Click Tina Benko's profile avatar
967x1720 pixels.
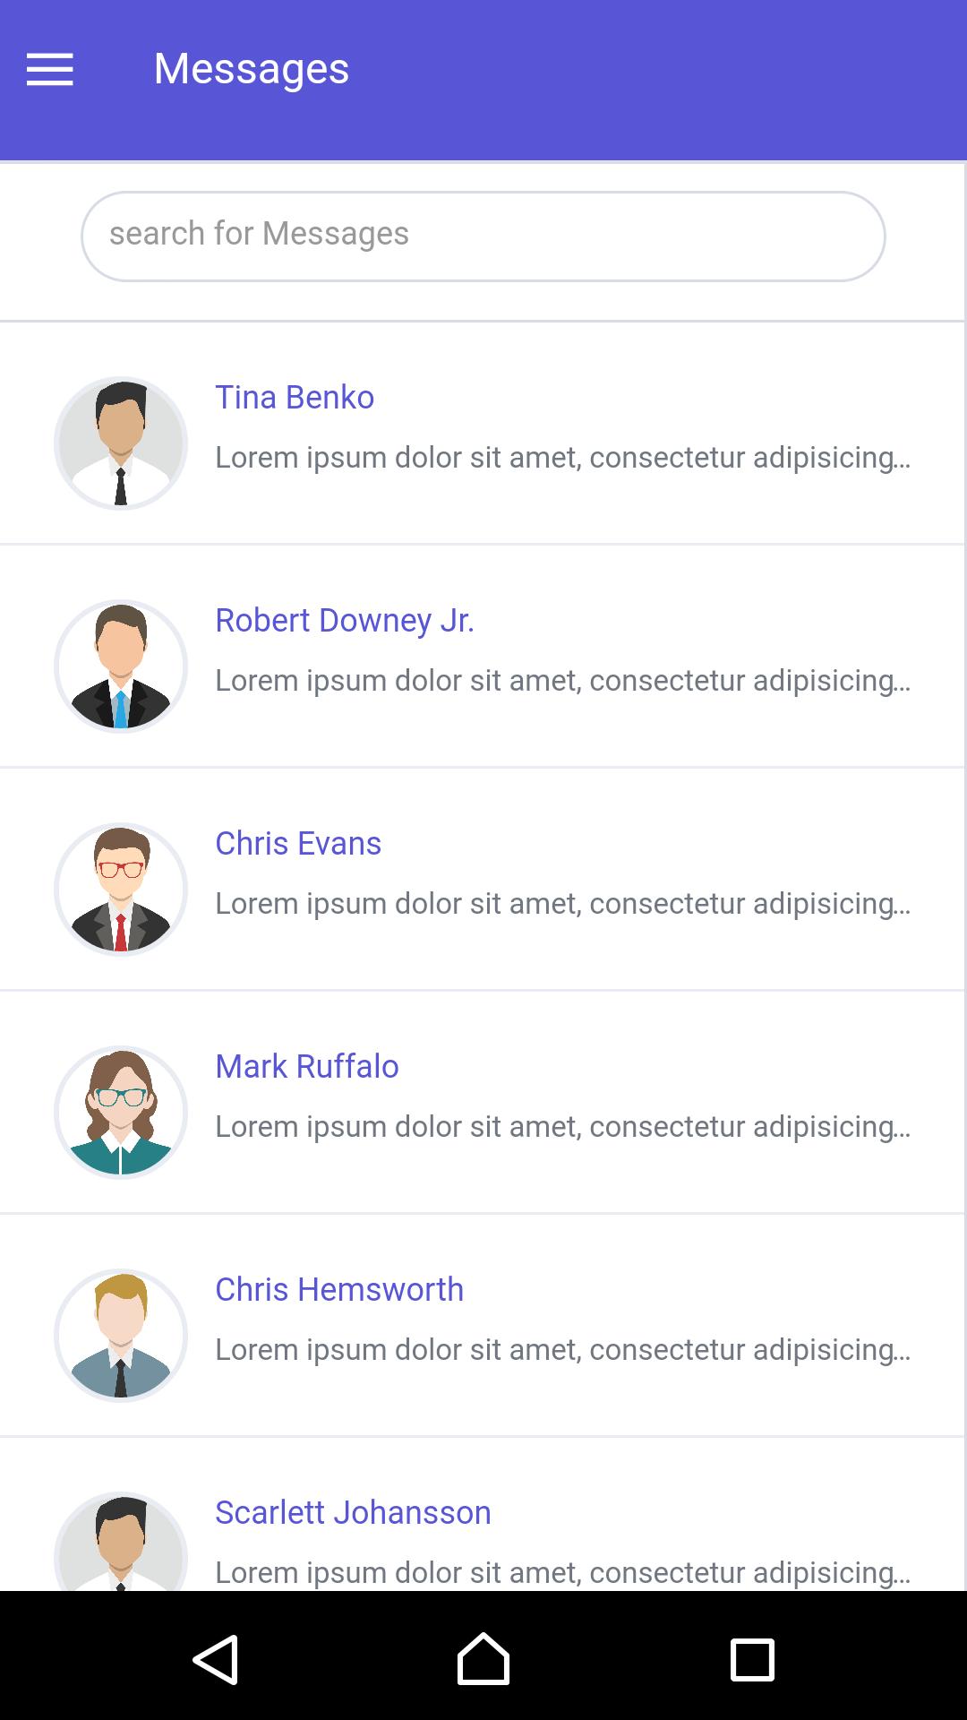click(x=121, y=443)
